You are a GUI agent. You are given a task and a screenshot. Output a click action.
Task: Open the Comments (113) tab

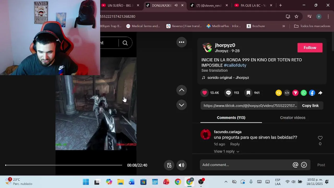(x=231, y=118)
